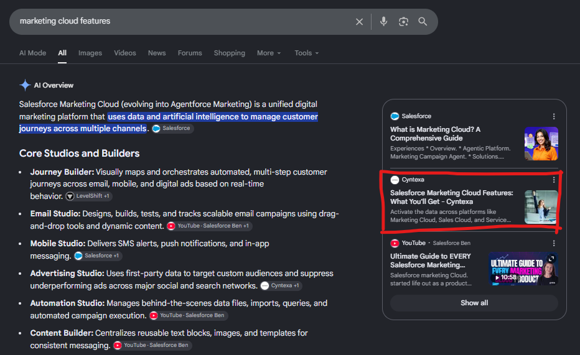Open options menu for the Salesforce source card
Image resolution: width=580 pixels, height=355 pixels.
[554, 116]
